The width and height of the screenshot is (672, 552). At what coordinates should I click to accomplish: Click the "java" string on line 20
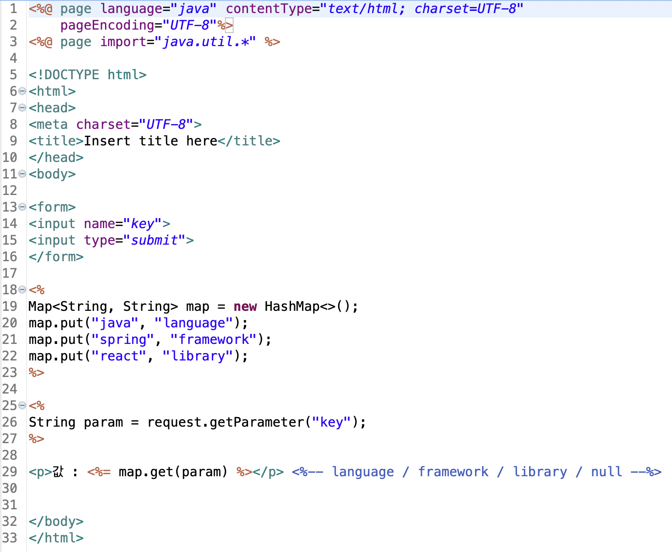(115, 323)
